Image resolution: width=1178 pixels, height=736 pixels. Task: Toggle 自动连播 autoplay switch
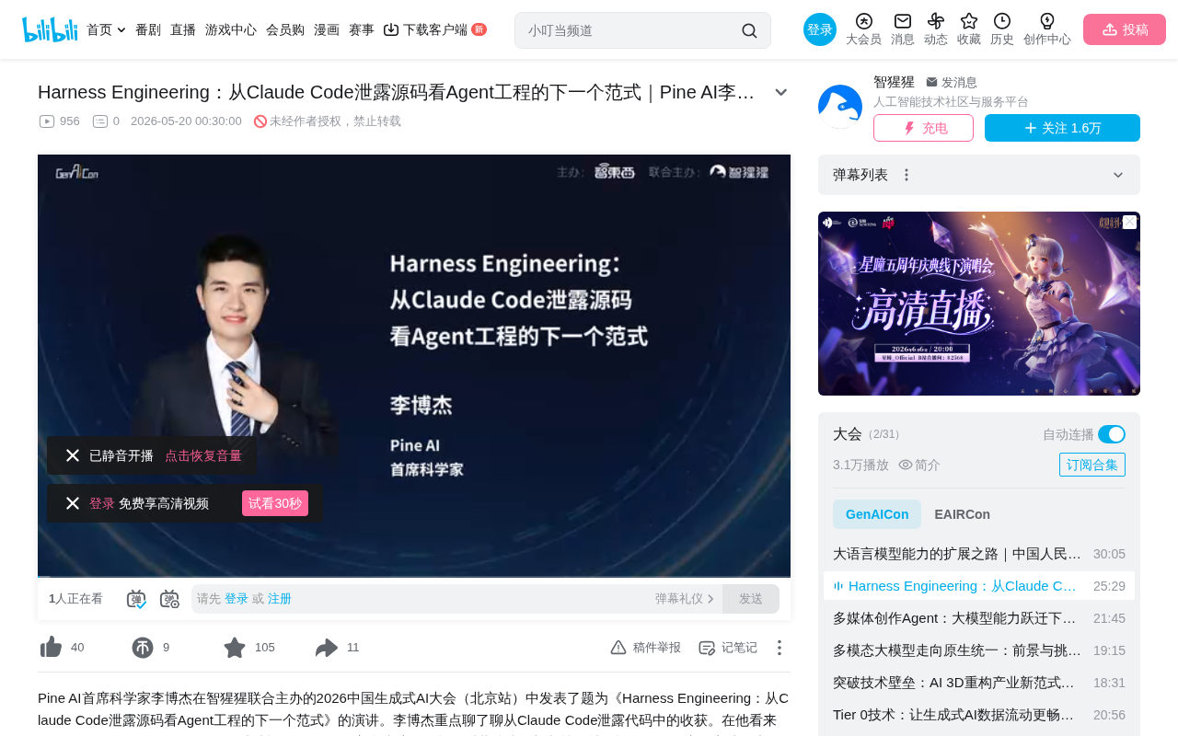point(1112,434)
